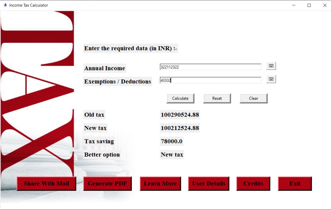Viewport: 331px width, 210px height.
Task: Select the old tax value 100290524.88
Action: tap(180, 115)
